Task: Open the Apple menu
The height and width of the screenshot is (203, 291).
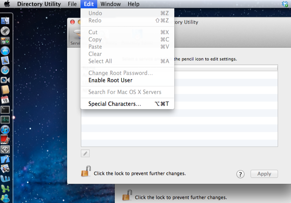Action: 7,4
